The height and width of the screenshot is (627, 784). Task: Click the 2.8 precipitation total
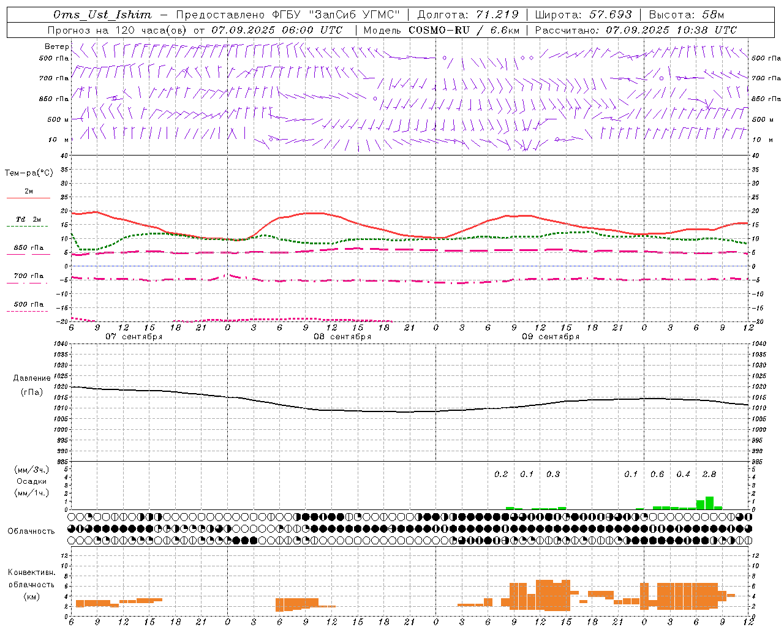click(x=709, y=474)
